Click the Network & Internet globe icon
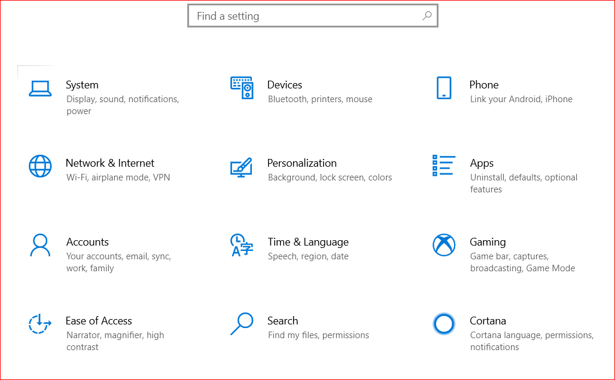 [x=40, y=166]
